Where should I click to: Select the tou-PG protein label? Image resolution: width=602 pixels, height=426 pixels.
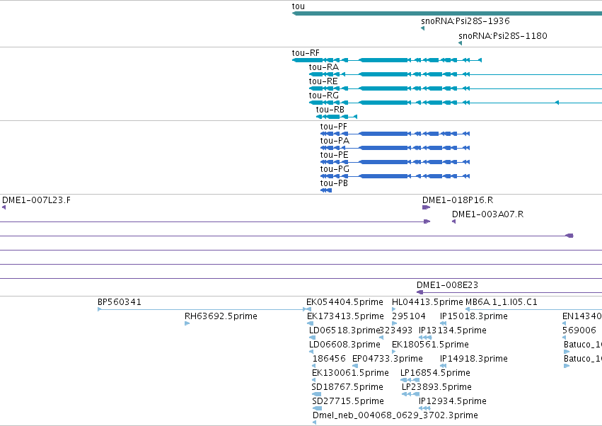(335, 169)
